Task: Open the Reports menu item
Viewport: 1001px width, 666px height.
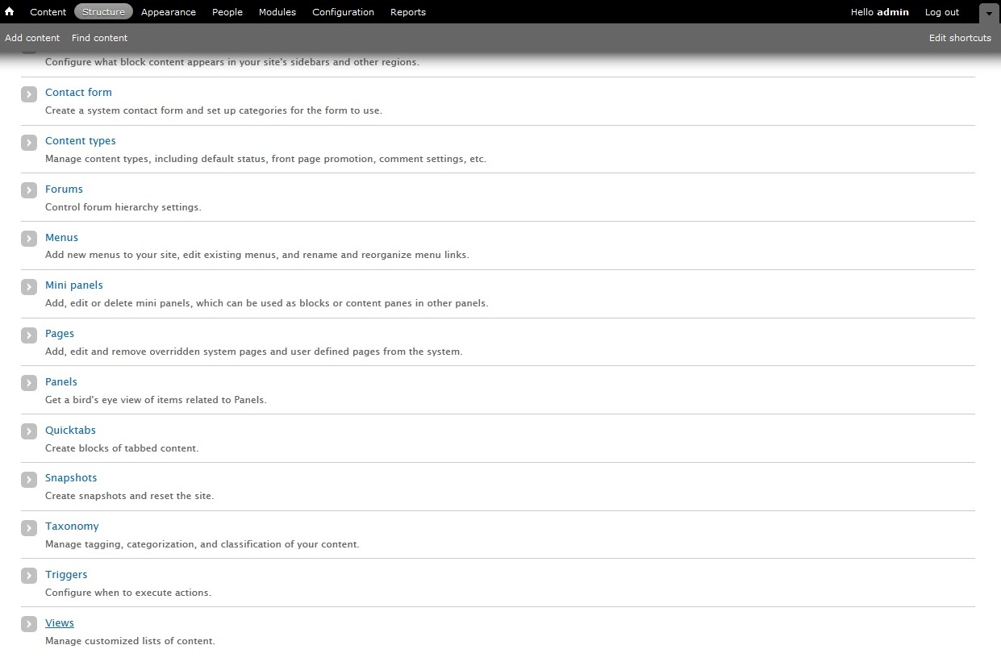Action: click(407, 12)
